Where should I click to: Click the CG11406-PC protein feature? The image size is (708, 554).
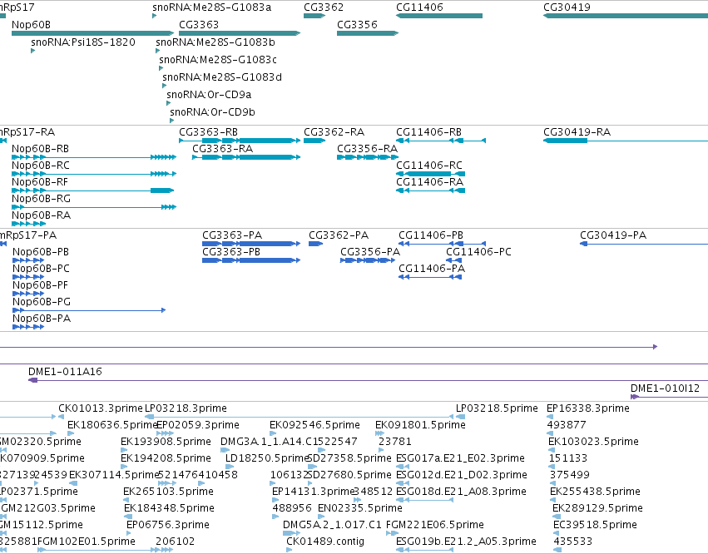tap(453, 260)
